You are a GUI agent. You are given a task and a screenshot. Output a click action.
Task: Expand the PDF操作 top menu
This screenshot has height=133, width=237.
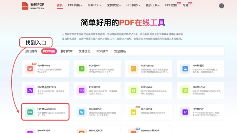(133, 5)
